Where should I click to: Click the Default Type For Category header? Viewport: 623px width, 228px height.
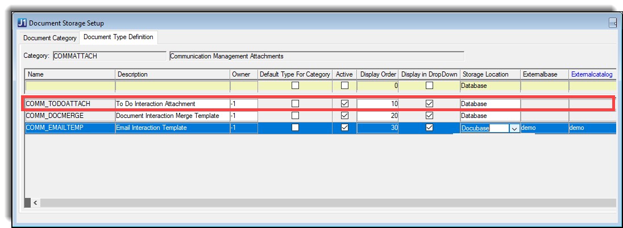295,74
